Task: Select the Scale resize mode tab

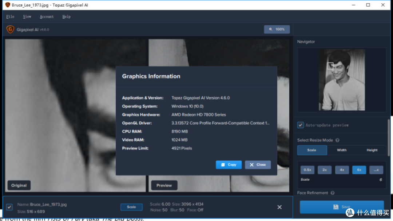Action: (x=312, y=150)
